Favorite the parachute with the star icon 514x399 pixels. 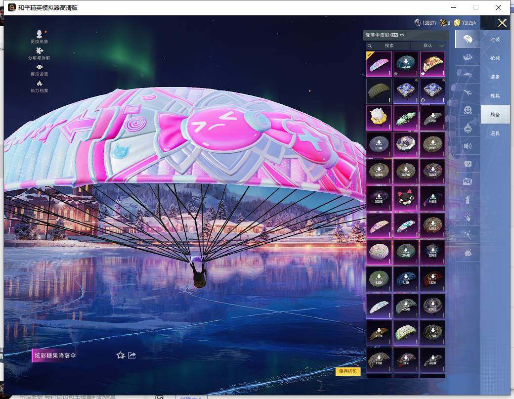point(121,355)
